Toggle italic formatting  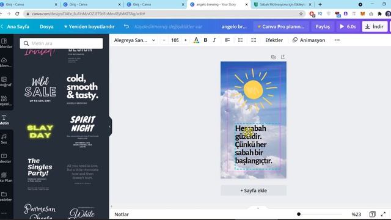coord(214,40)
